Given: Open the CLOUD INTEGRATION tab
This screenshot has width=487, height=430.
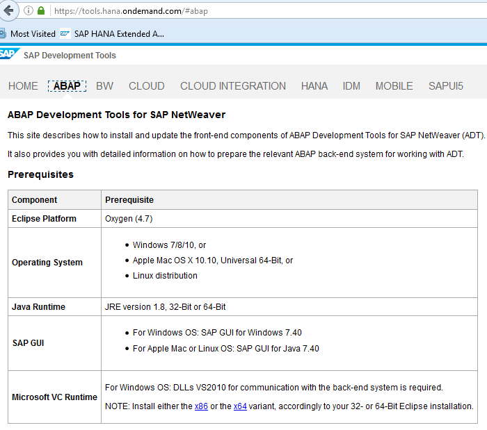Looking at the screenshot, I should (x=233, y=86).
